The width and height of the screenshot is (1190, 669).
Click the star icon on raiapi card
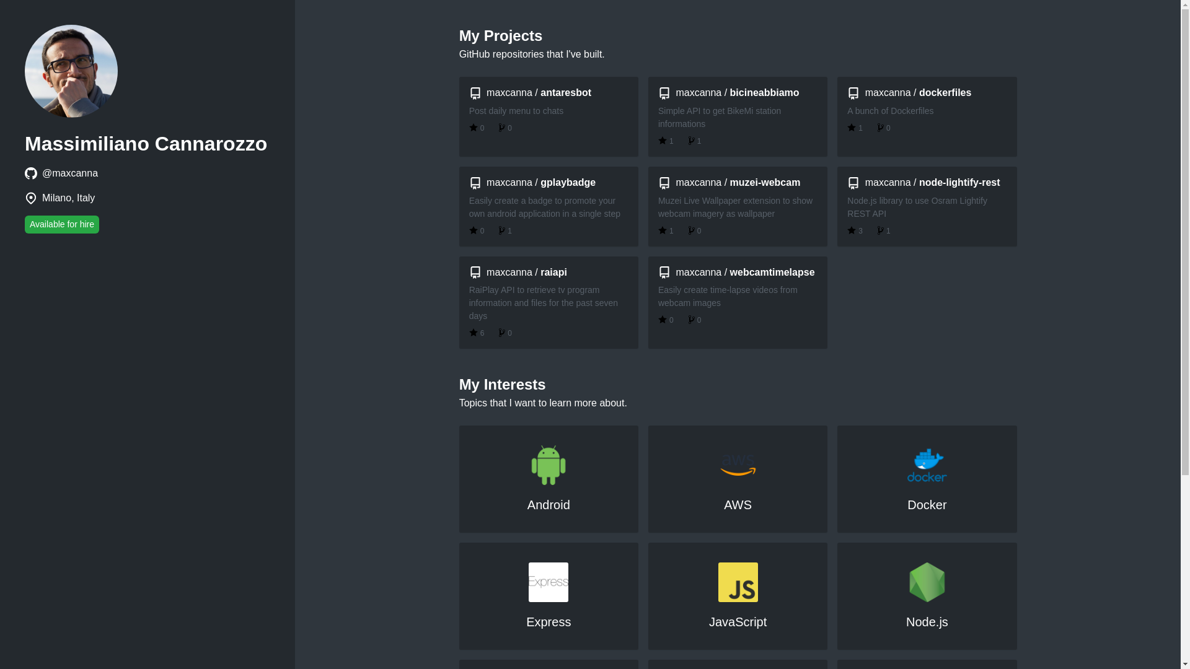click(474, 333)
